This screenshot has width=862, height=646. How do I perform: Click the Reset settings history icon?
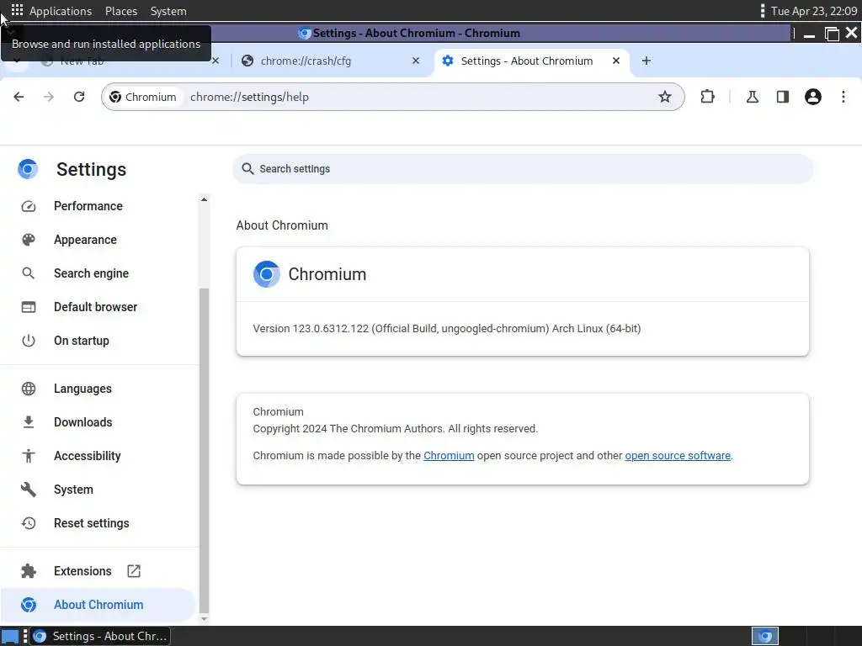(x=29, y=523)
